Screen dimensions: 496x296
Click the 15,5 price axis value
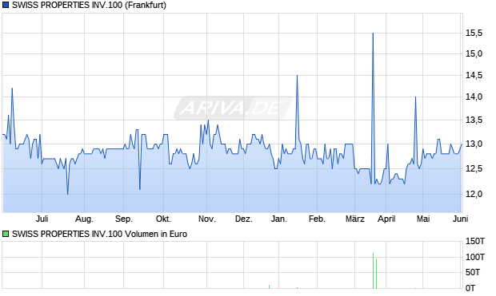pyautogui.click(x=474, y=33)
